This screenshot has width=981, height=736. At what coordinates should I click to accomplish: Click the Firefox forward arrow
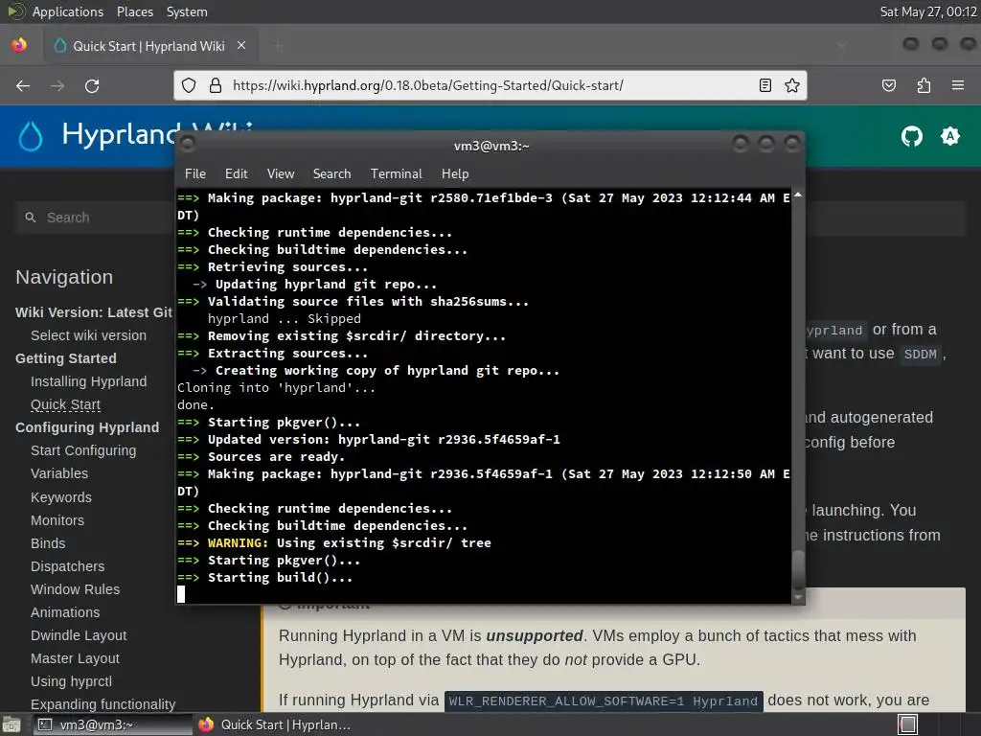[x=57, y=85]
